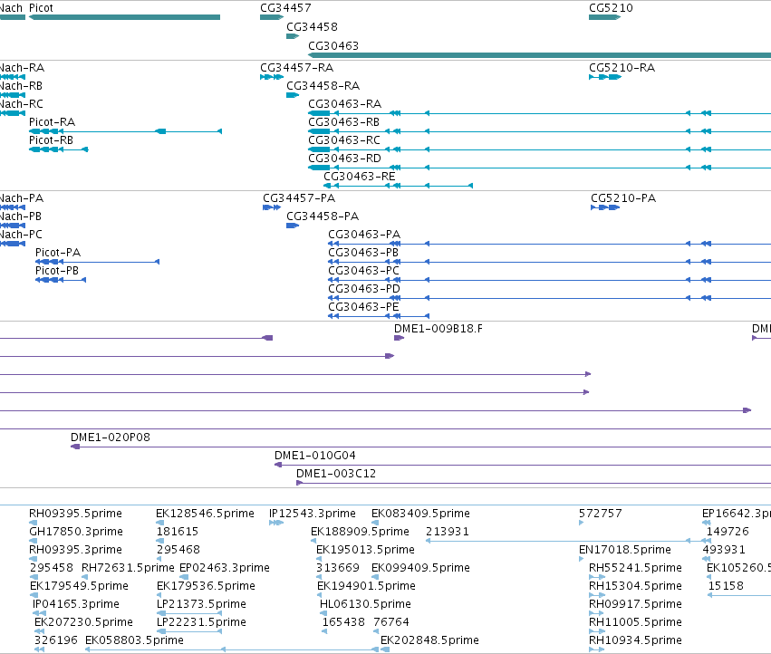Select feature 295458

[x=52, y=569]
